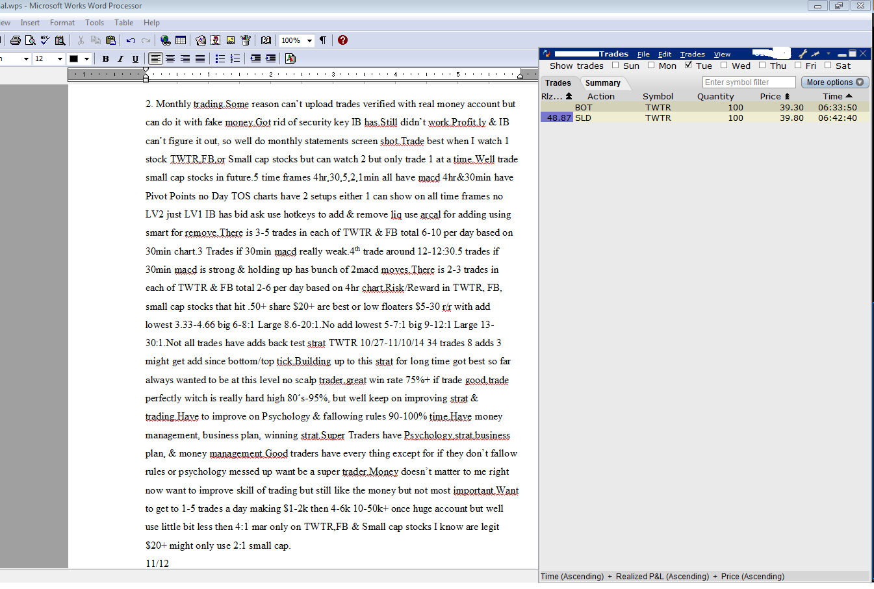Viewport: 874px width, 589px height.
Task: Open the Tools menu in Works
Action: [94, 23]
